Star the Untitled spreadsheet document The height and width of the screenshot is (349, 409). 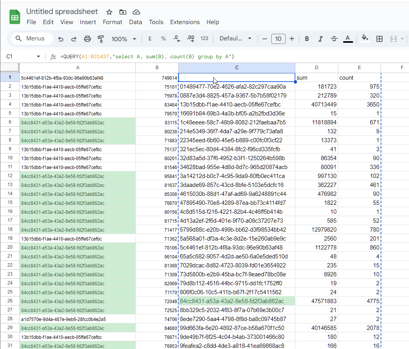109,12
